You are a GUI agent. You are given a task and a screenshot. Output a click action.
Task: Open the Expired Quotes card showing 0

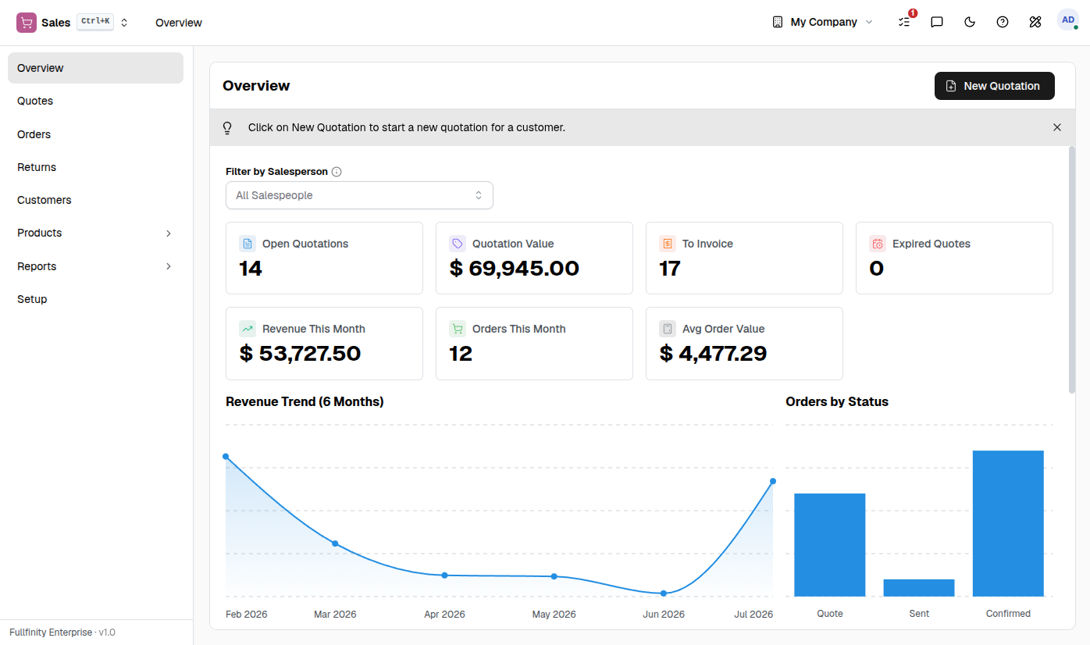click(x=954, y=258)
